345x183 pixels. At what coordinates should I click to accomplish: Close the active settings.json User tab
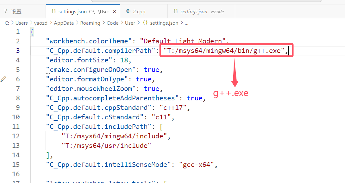[x=115, y=11]
